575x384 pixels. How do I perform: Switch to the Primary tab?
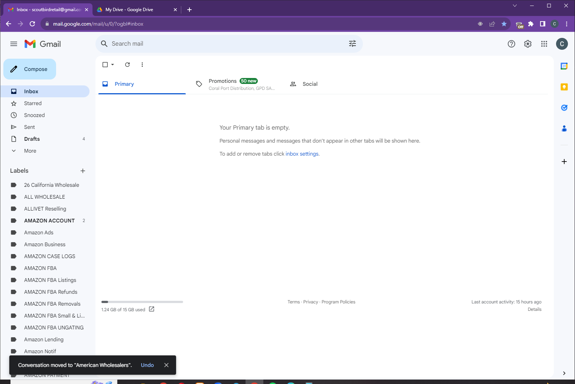coord(142,84)
